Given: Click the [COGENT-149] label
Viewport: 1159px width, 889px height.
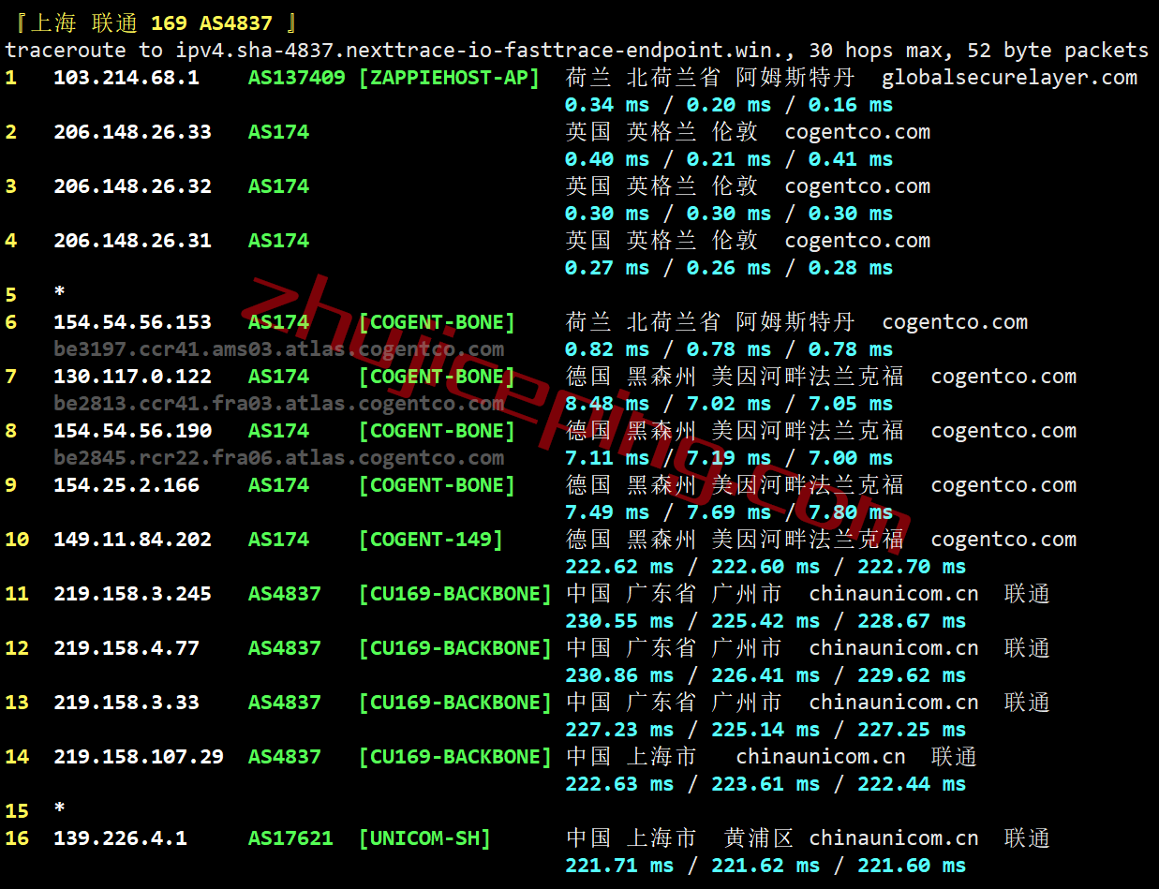Looking at the screenshot, I should [x=430, y=540].
